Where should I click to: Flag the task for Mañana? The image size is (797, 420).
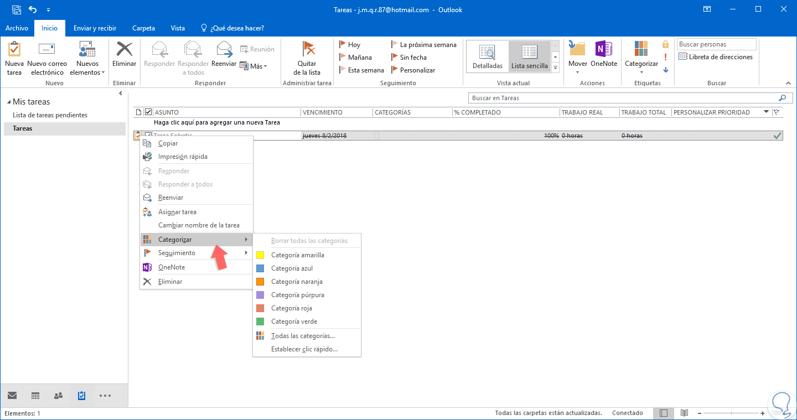coord(355,58)
